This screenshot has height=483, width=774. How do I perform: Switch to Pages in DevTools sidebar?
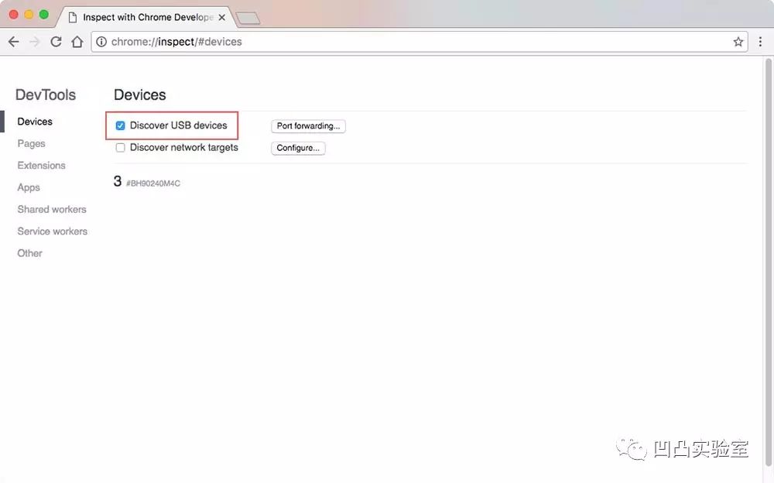[31, 144]
